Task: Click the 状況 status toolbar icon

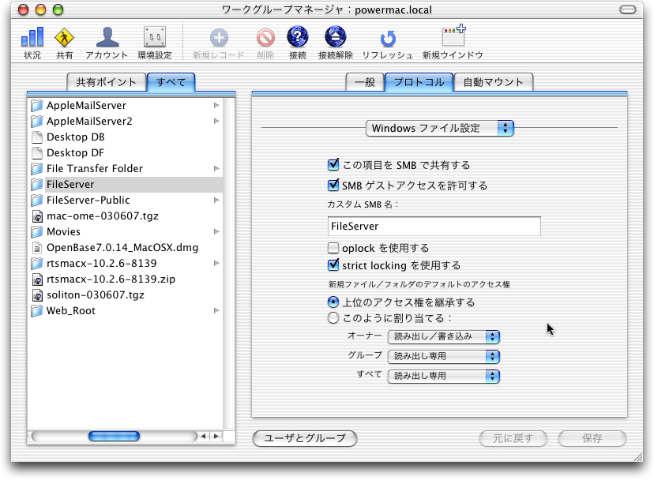Action: [32, 38]
